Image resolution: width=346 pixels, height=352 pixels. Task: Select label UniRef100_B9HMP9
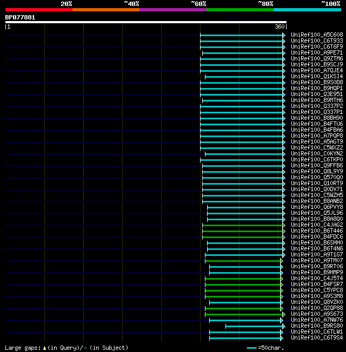[317, 273]
